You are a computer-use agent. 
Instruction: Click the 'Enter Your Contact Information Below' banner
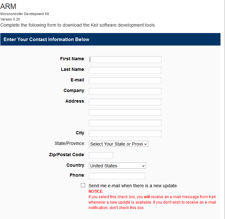pyautogui.click(x=110, y=39)
